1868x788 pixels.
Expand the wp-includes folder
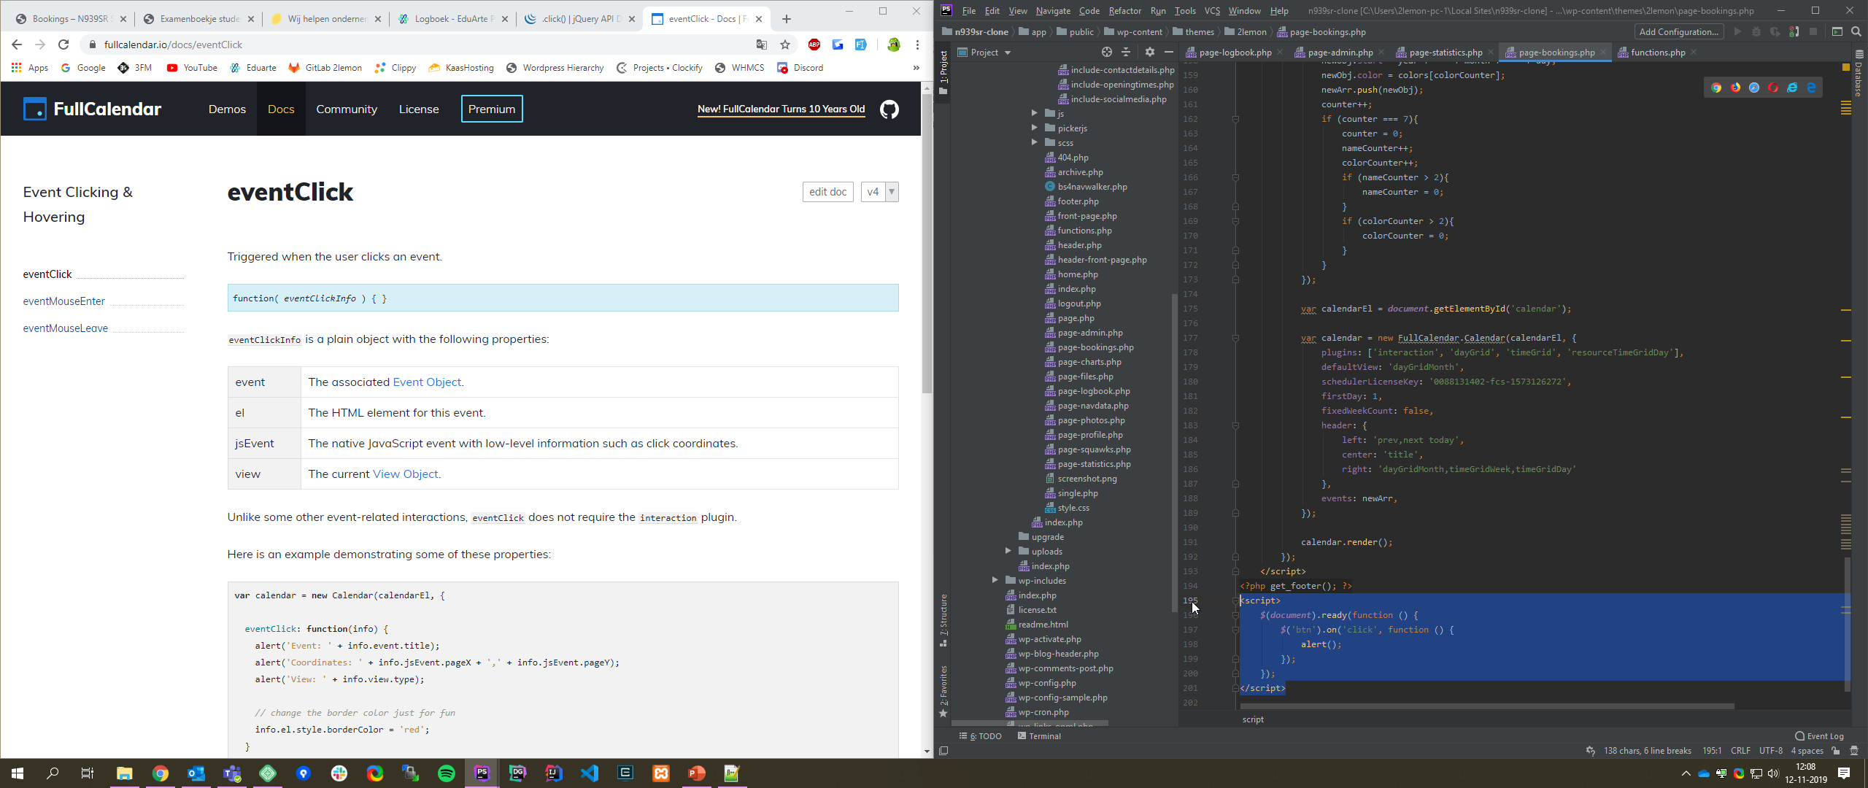click(995, 580)
